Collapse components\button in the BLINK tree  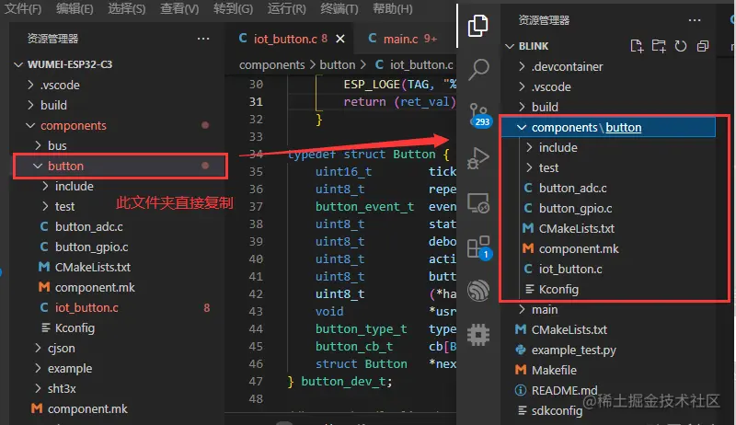click(609, 127)
